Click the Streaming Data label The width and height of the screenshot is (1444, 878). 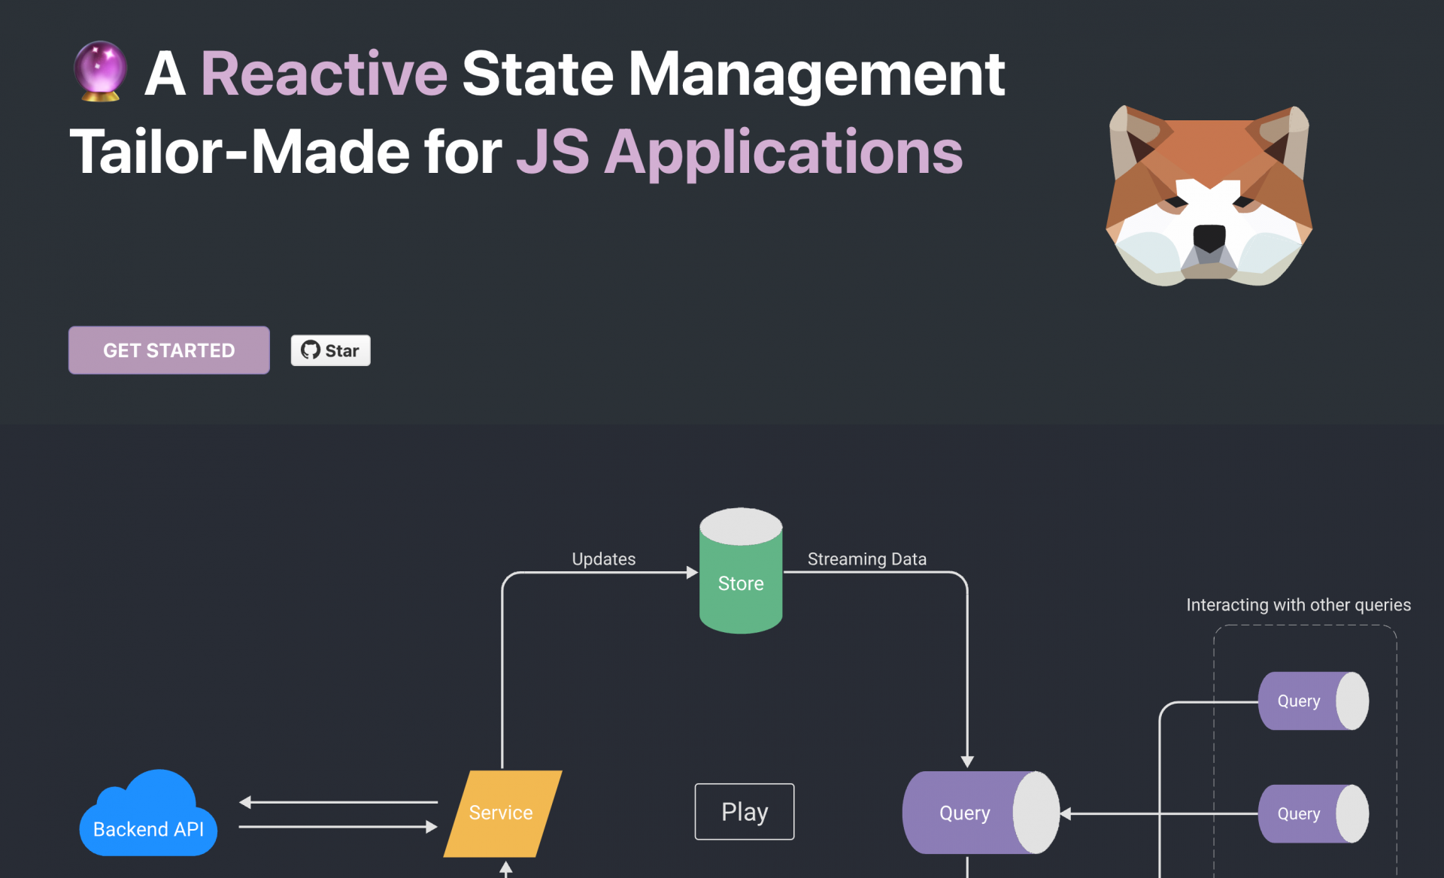(866, 559)
